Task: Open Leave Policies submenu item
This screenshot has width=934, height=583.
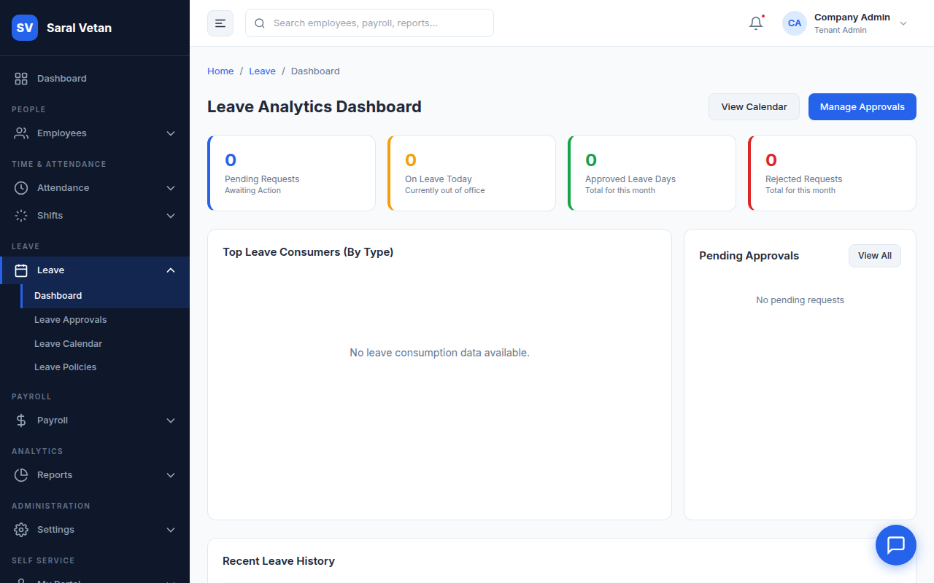Action: [x=105, y=367]
